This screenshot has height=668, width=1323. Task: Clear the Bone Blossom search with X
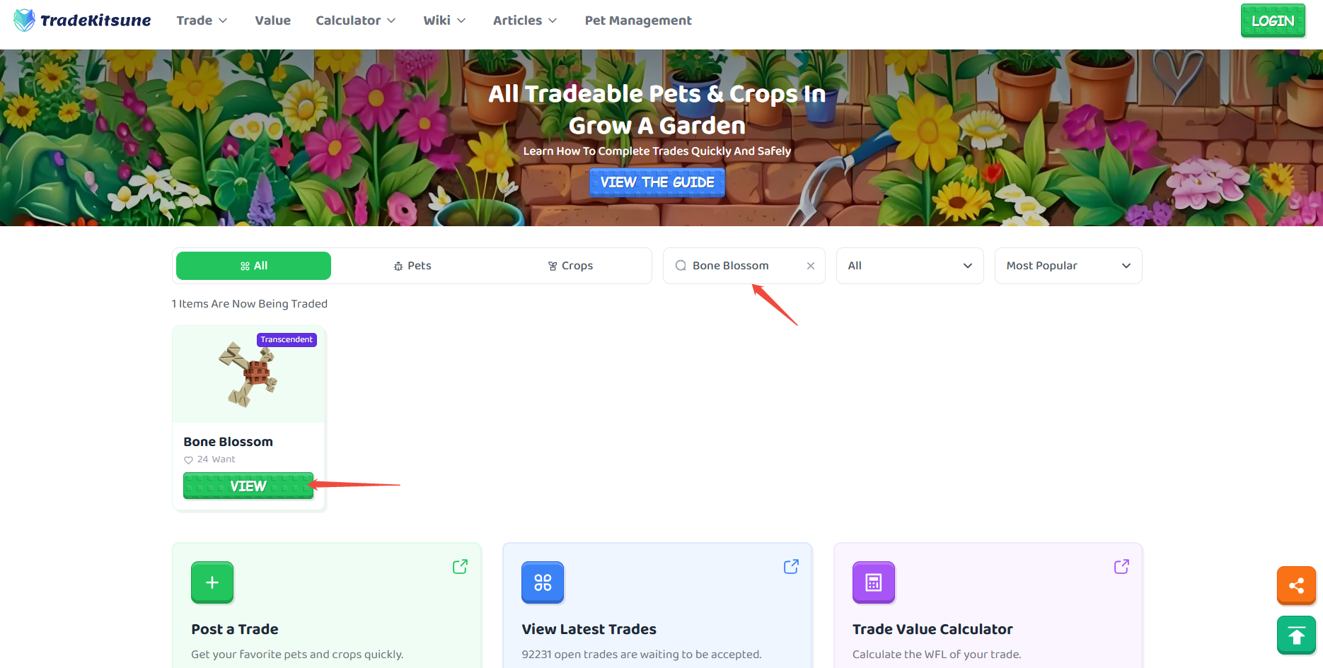pyautogui.click(x=811, y=266)
